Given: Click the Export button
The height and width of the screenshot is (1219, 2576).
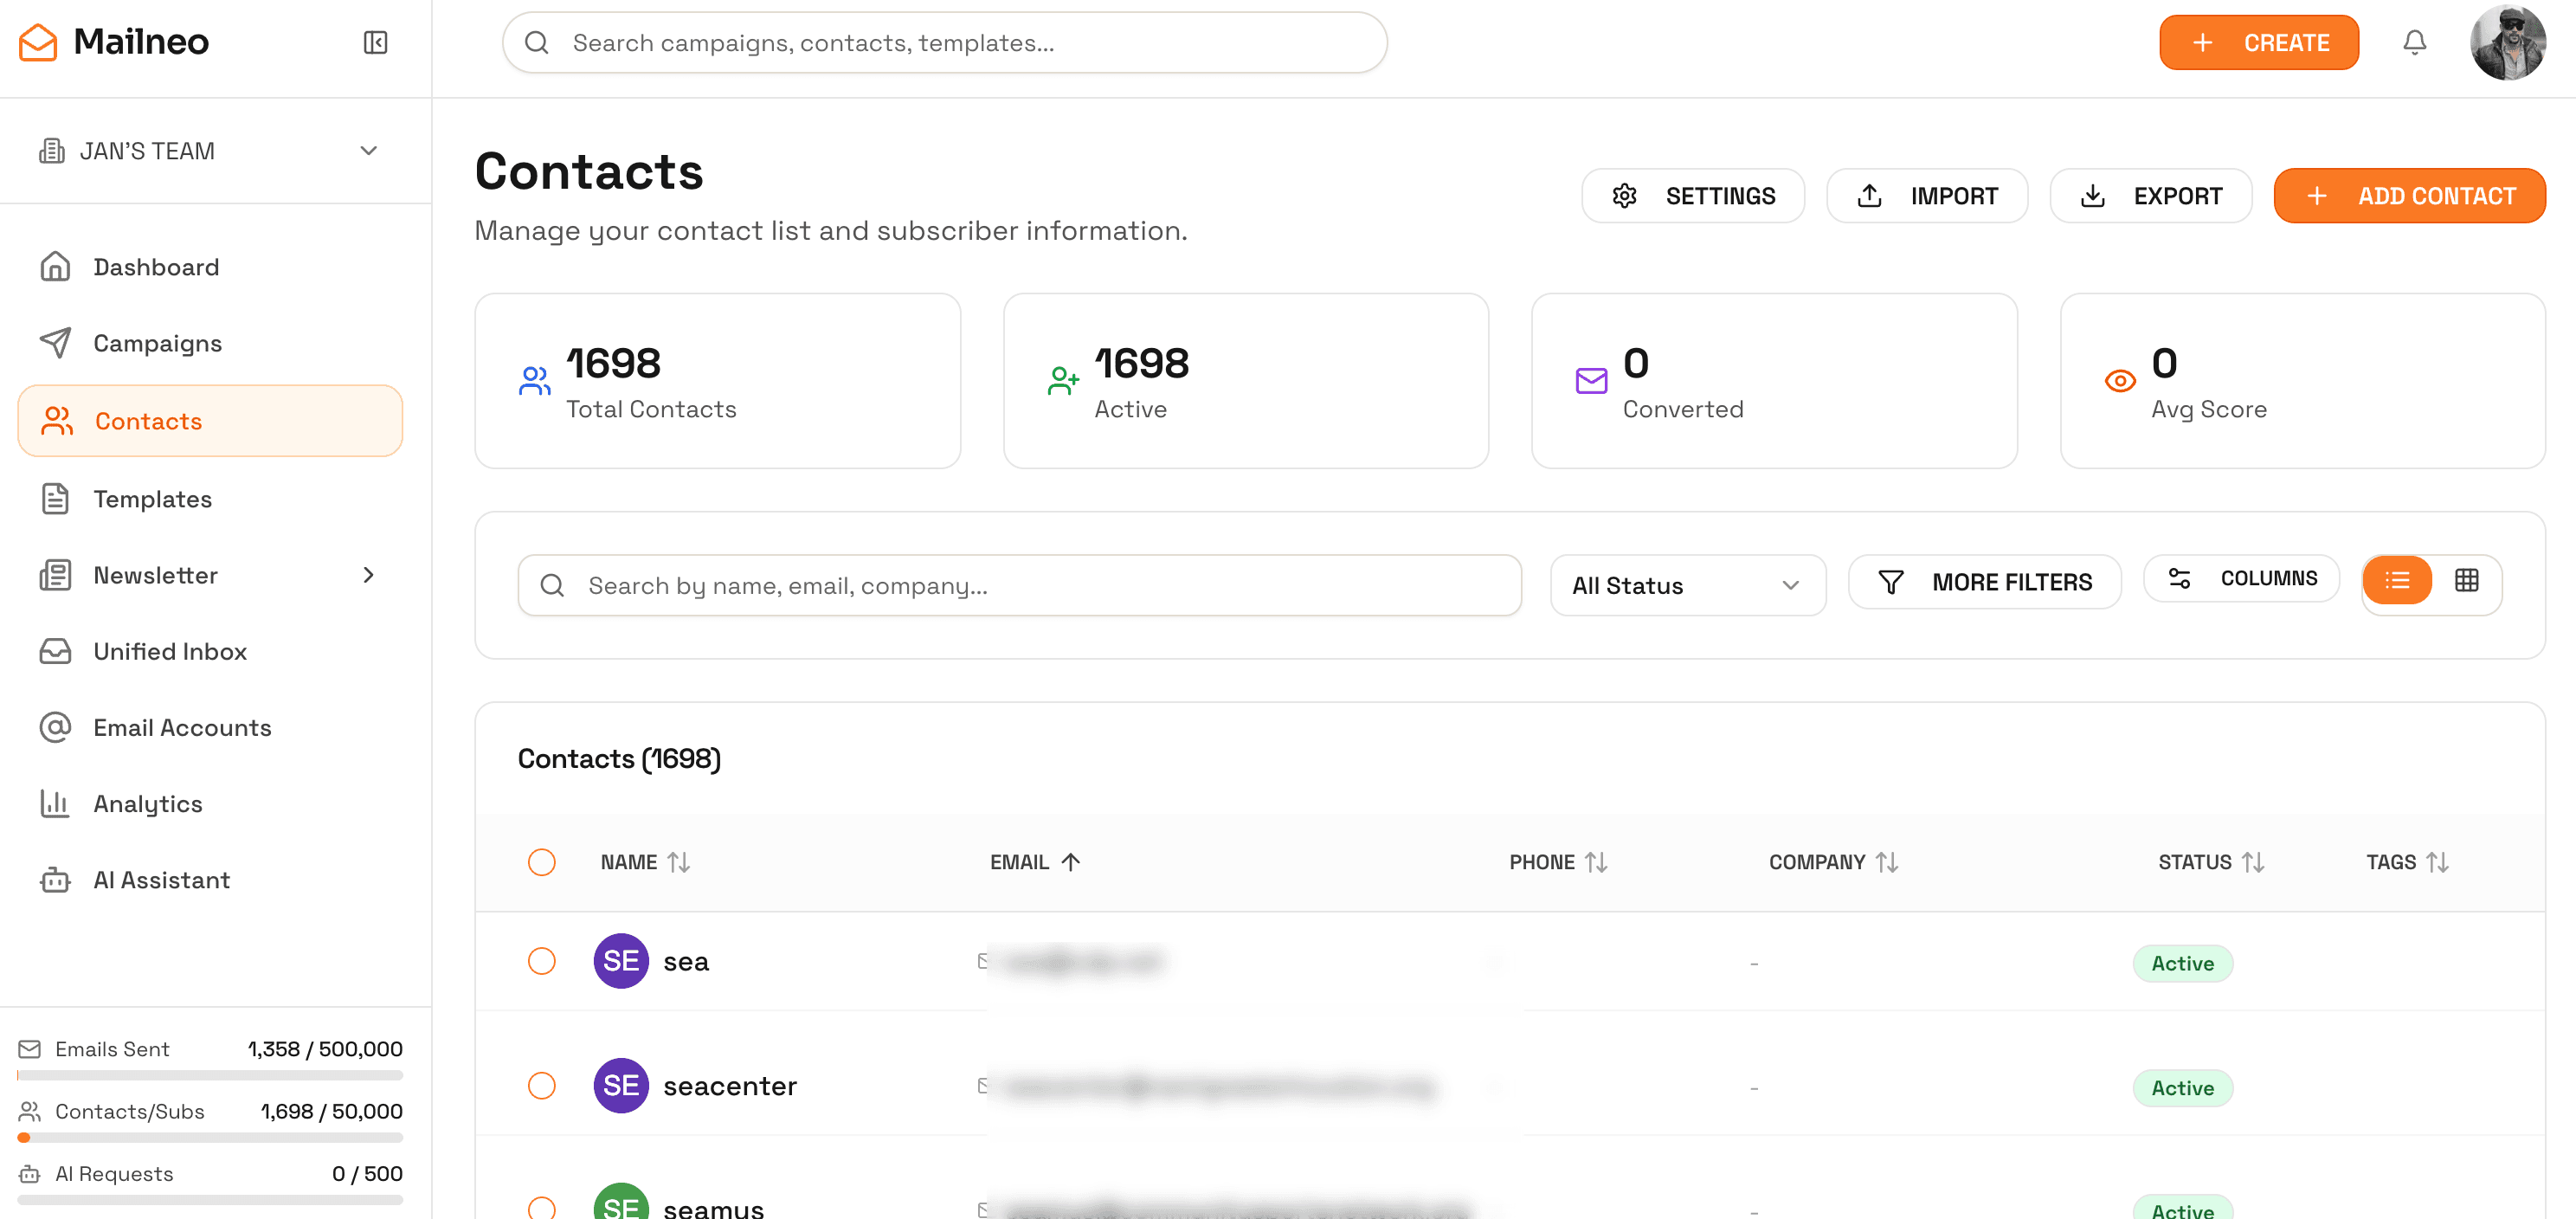Looking at the screenshot, I should pos(2151,195).
